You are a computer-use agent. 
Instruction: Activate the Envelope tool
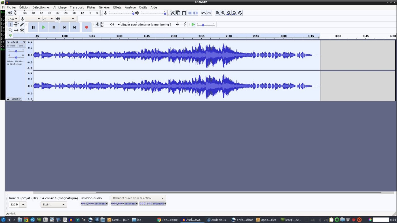[16, 25]
